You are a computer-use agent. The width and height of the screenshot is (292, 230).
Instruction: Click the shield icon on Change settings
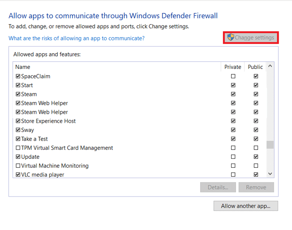pos(231,38)
